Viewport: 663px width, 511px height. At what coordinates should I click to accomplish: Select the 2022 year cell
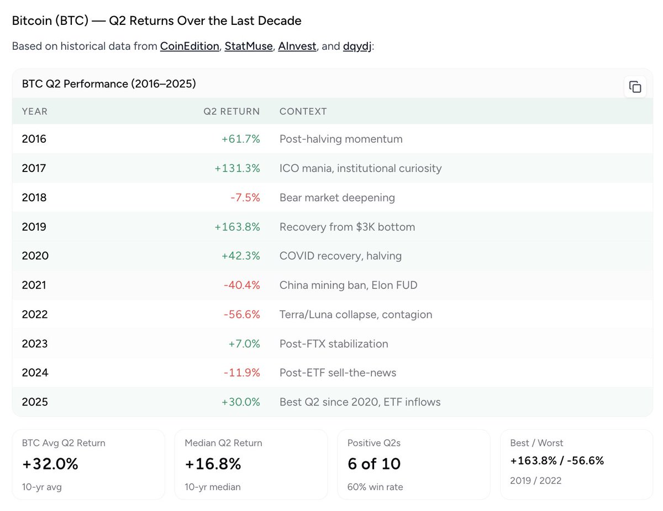pyautogui.click(x=35, y=315)
